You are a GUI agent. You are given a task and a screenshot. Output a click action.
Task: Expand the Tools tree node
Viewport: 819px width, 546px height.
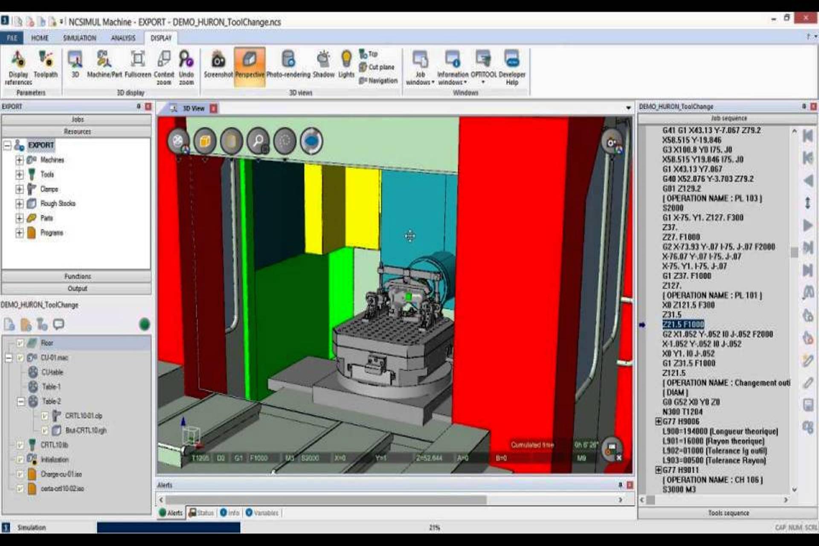(x=19, y=174)
